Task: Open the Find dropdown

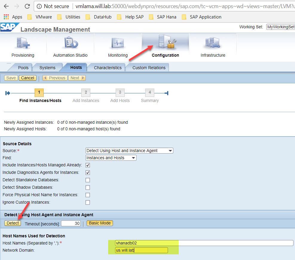Action: click(x=111, y=158)
